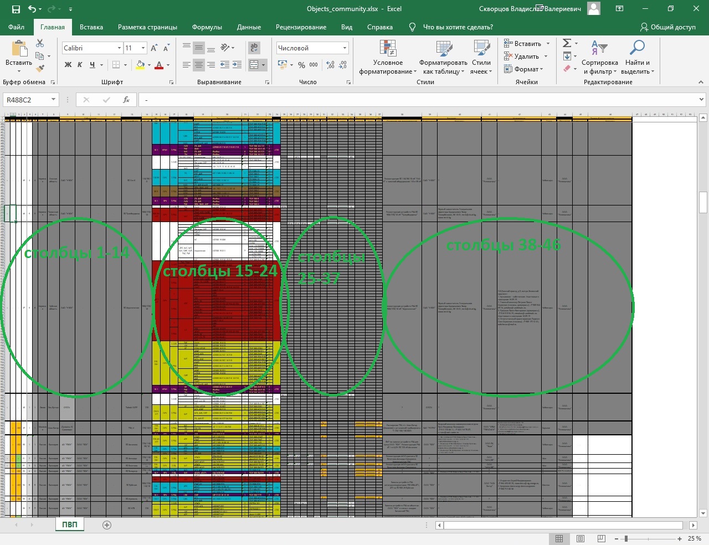Open the Формат cells menu
The height and width of the screenshot is (545, 709).
(x=523, y=69)
